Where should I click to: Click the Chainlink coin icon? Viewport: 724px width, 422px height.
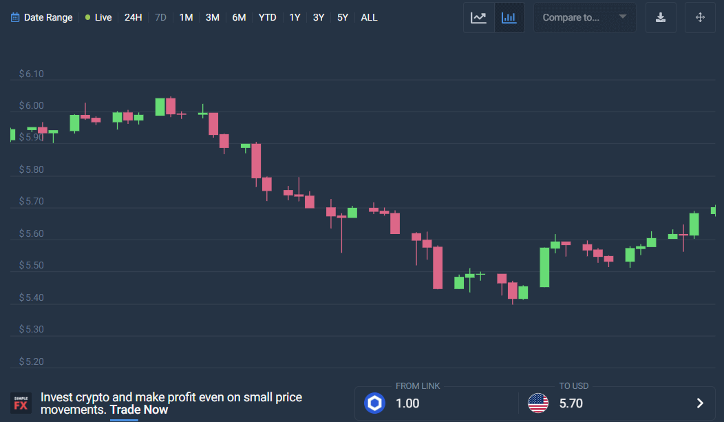(x=374, y=403)
